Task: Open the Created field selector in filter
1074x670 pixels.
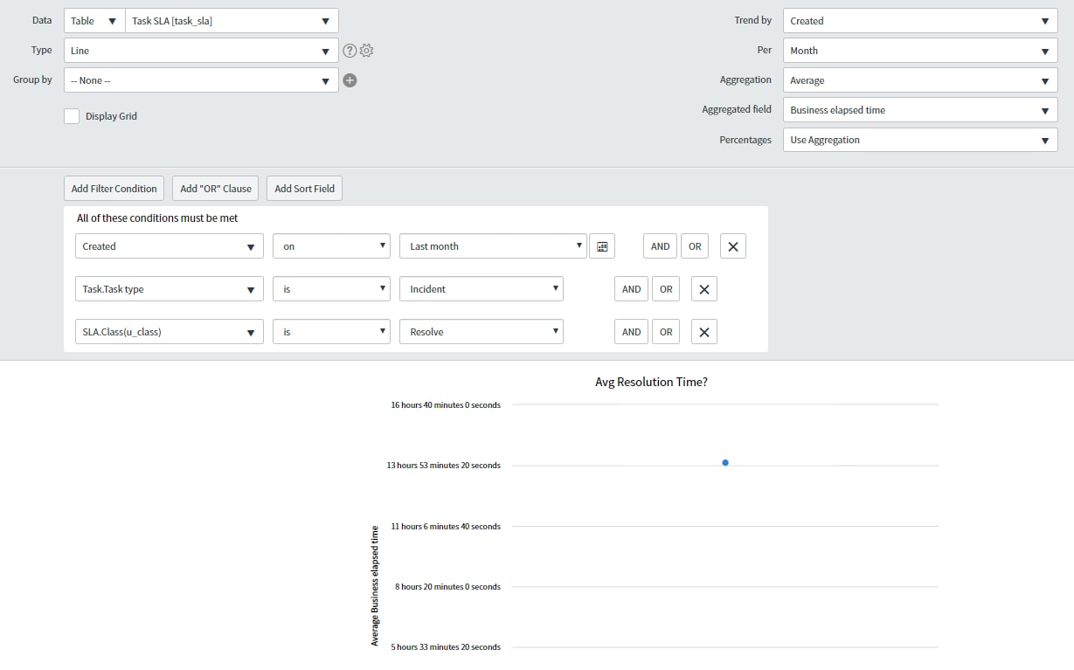Action: click(x=170, y=246)
